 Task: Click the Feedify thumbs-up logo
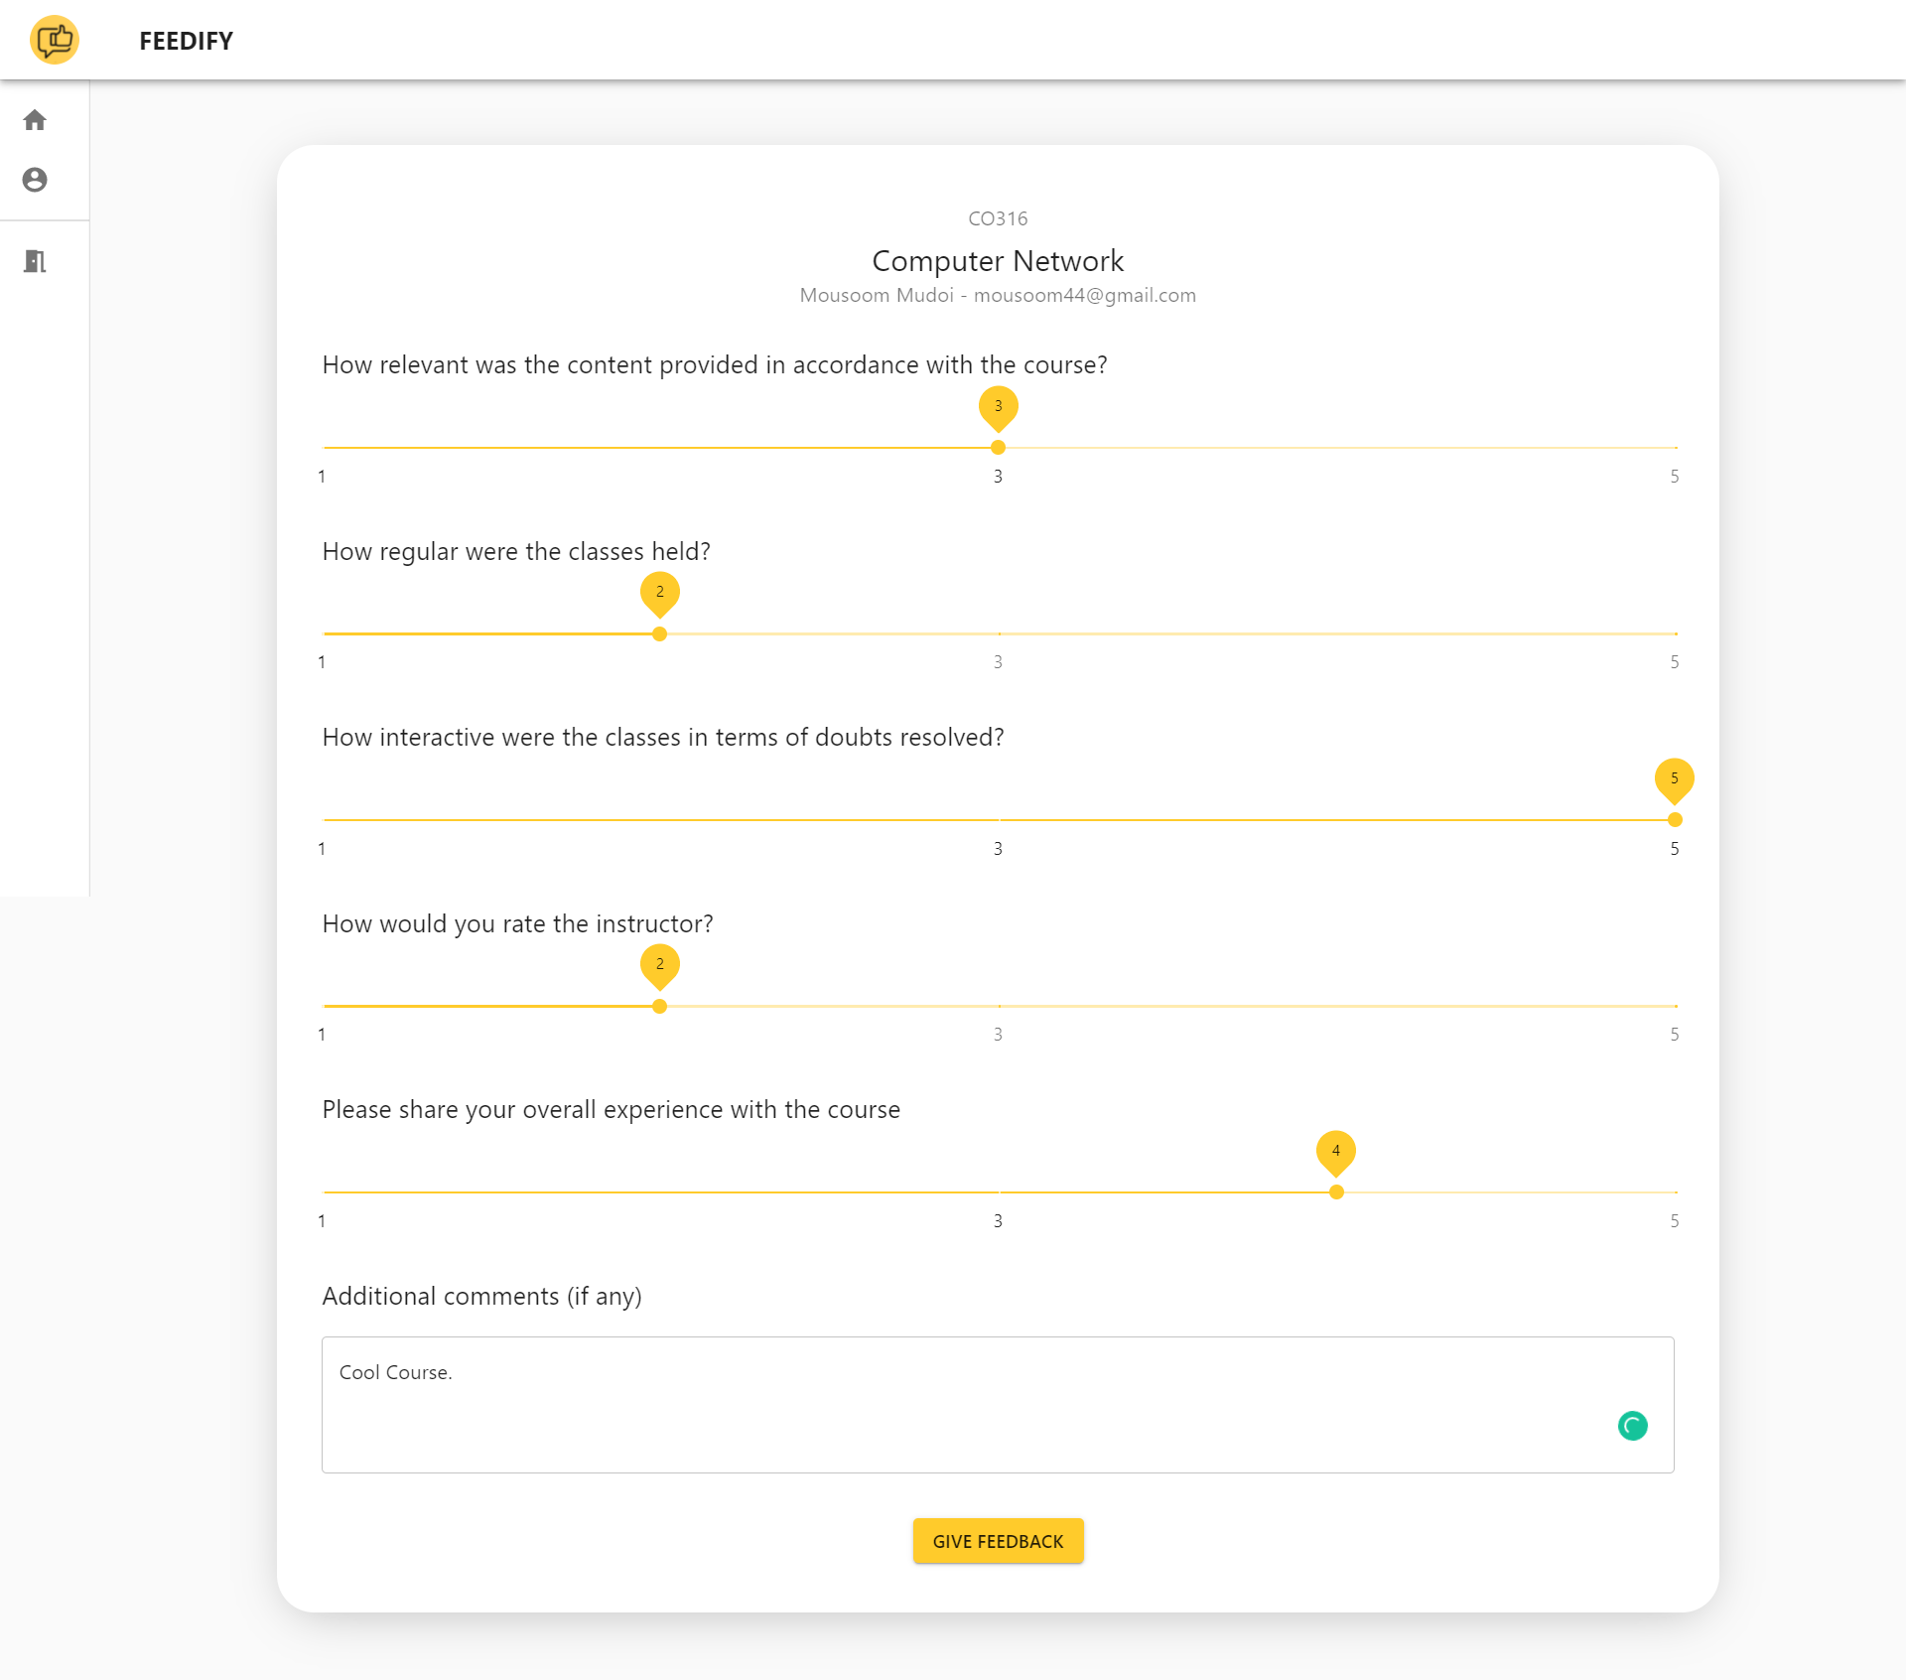coord(55,41)
